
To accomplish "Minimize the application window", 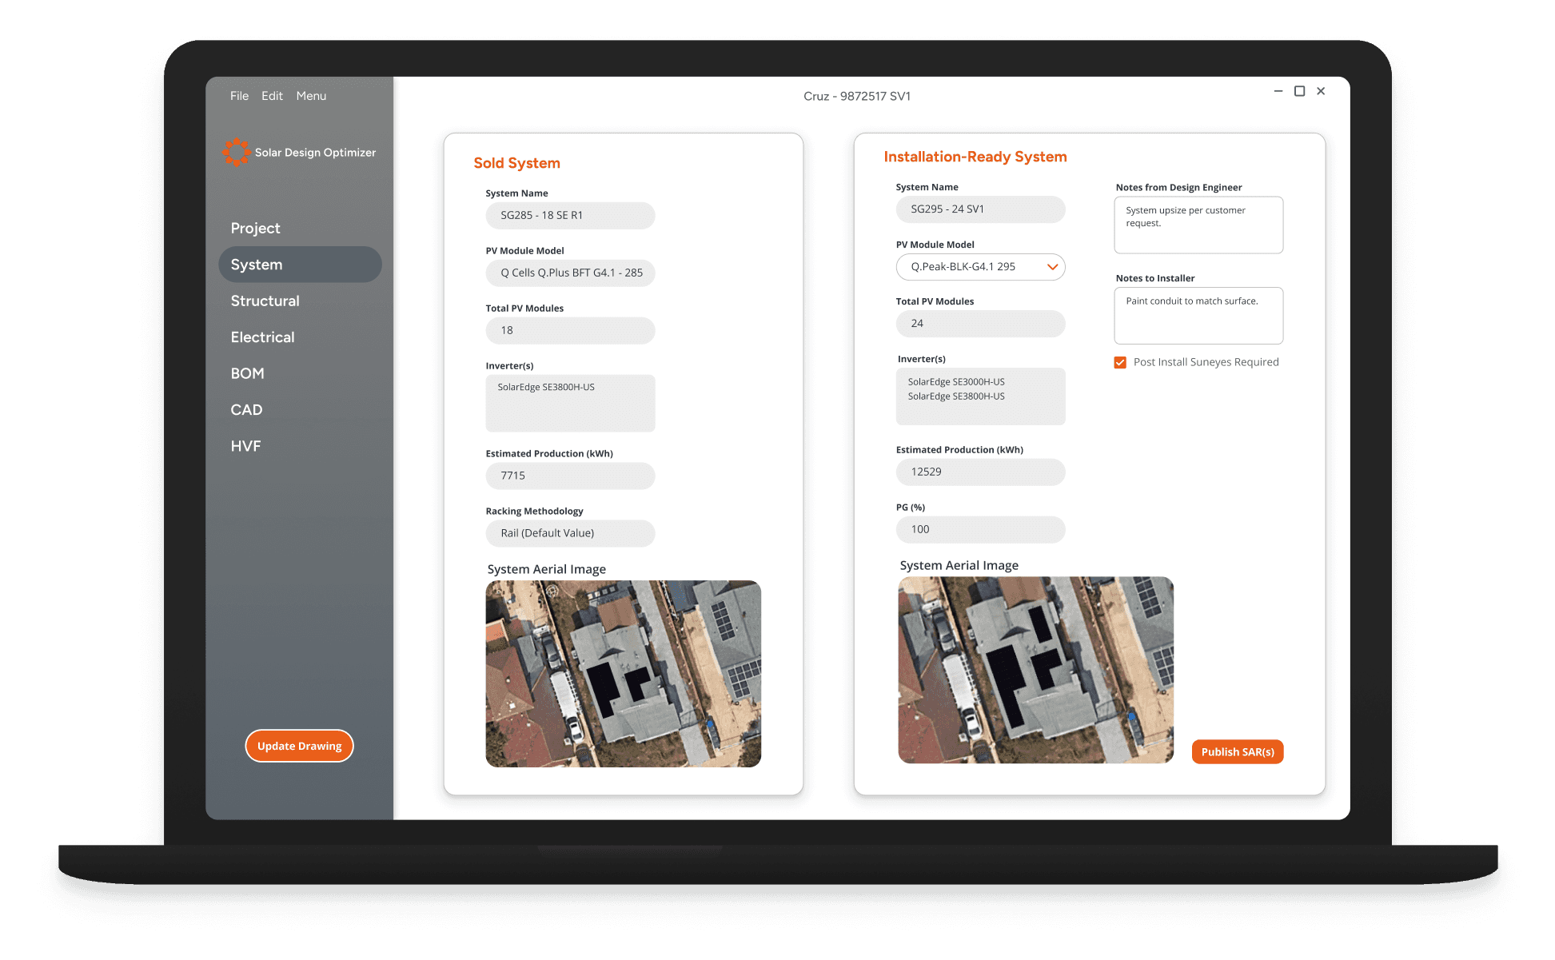I will (1278, 91).
